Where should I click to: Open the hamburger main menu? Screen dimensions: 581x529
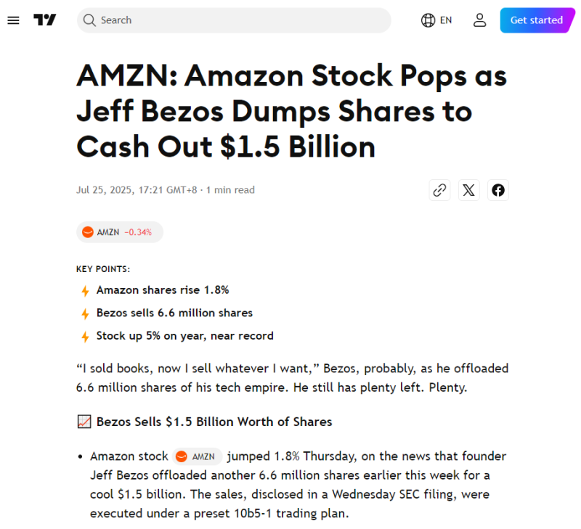[x=13, y=20]
